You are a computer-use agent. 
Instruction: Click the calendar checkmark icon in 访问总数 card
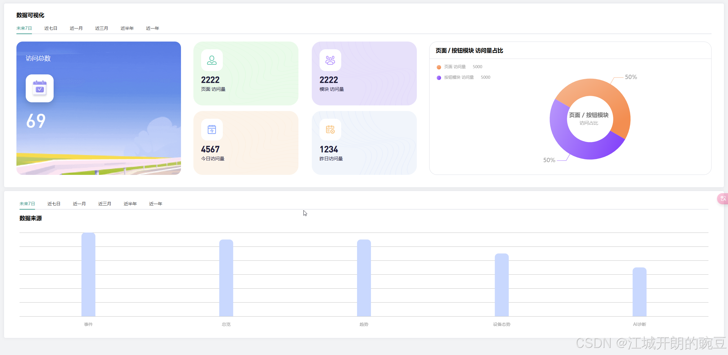40,88
